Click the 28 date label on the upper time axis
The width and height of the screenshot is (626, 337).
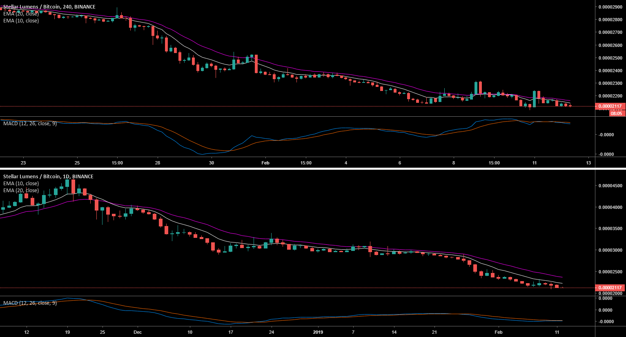[157, 163]
